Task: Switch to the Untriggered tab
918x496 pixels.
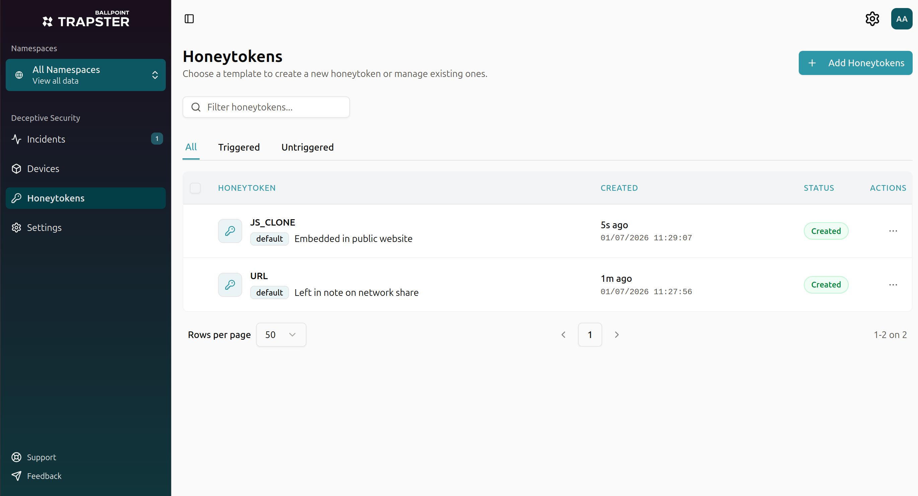Action: pyautogui.click(x=307, y=147)
